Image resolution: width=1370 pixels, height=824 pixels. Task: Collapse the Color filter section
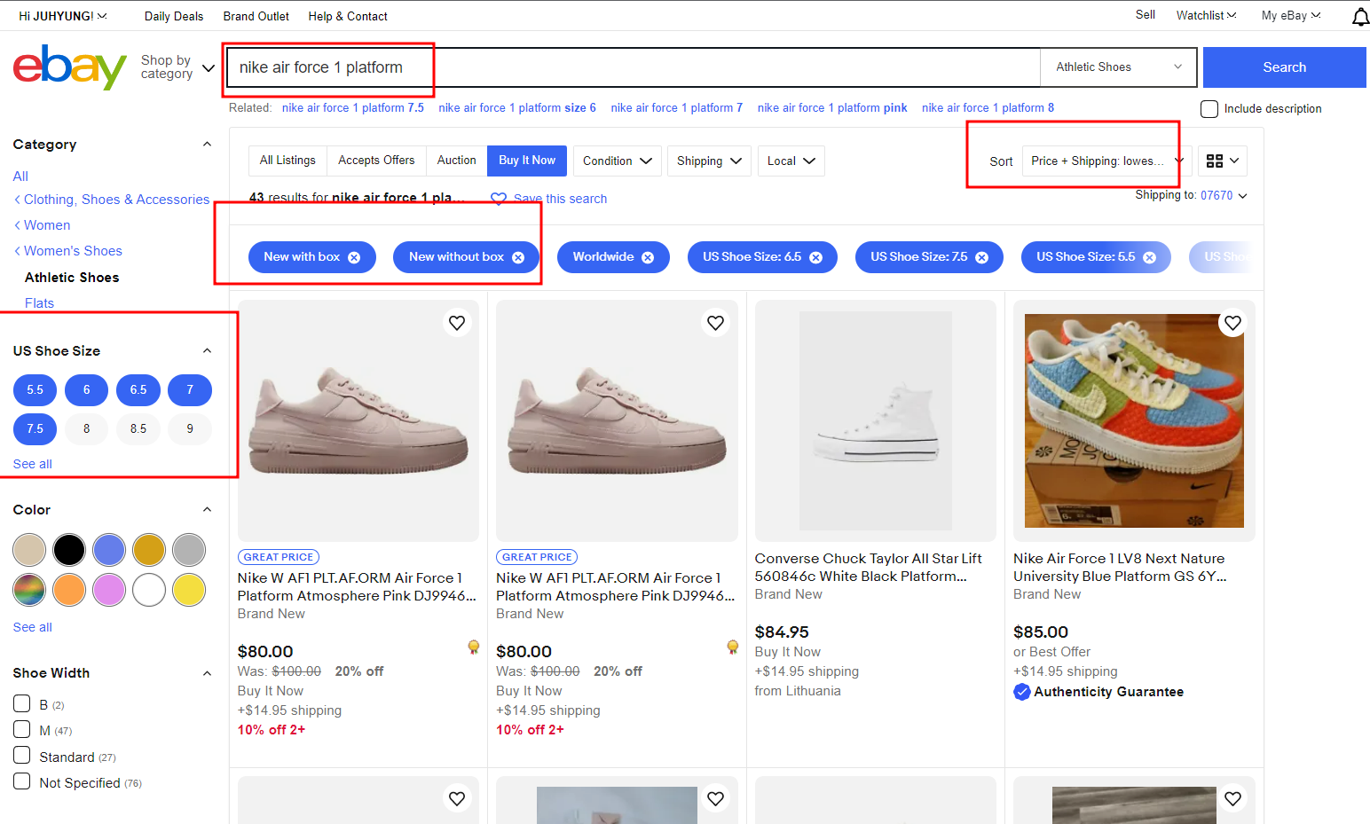207,510
